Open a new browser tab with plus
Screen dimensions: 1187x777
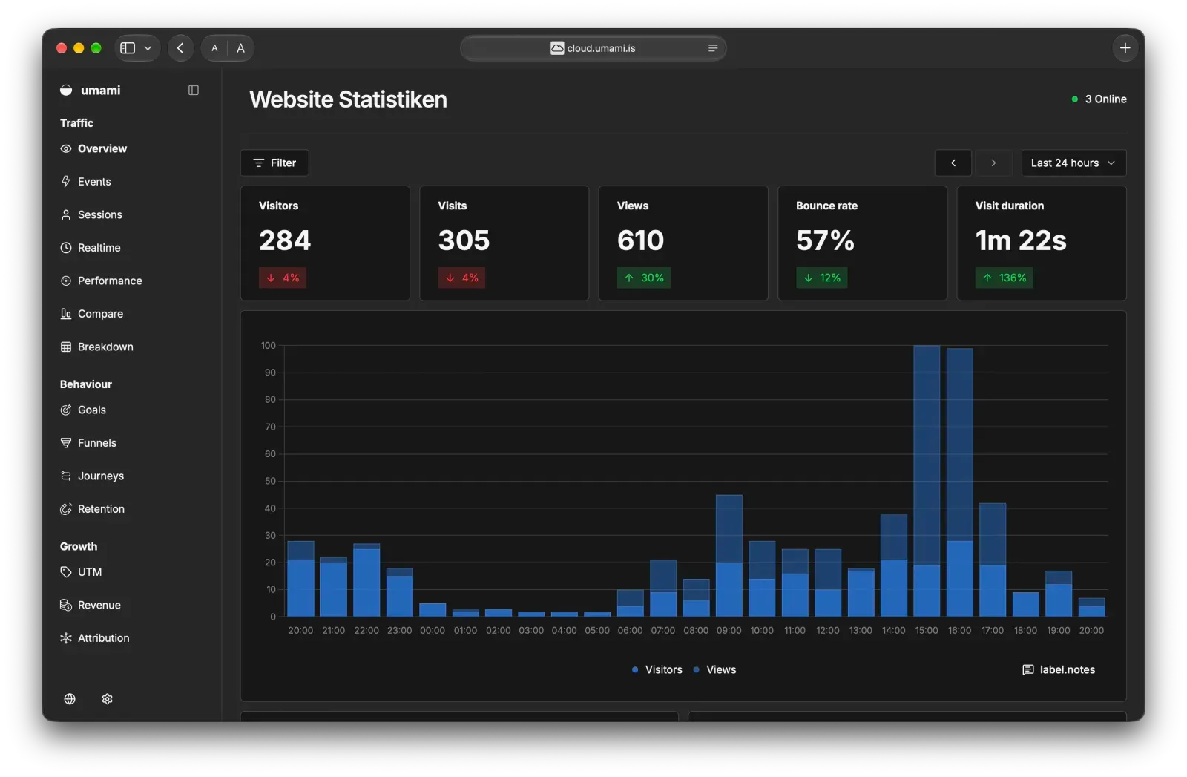click(1125, 48)
